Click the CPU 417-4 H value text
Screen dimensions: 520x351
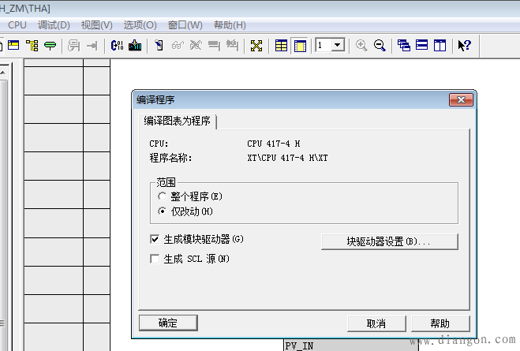(274, 144)
